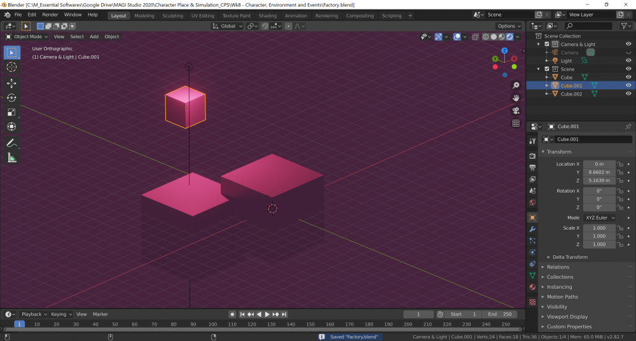The width and height of the screenshot is (636, 341).
Task: Switch to the Shading workspace tab
Action: [268, 15]
